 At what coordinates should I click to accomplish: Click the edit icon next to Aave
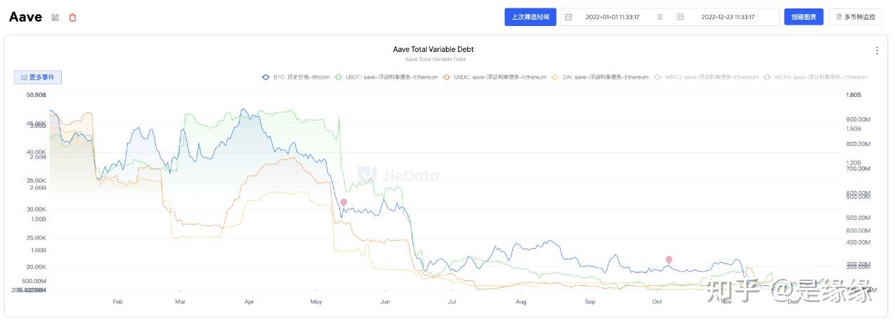click(55, 18)
